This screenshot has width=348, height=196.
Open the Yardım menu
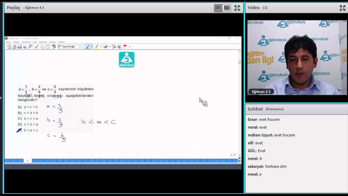click(61, 42)
